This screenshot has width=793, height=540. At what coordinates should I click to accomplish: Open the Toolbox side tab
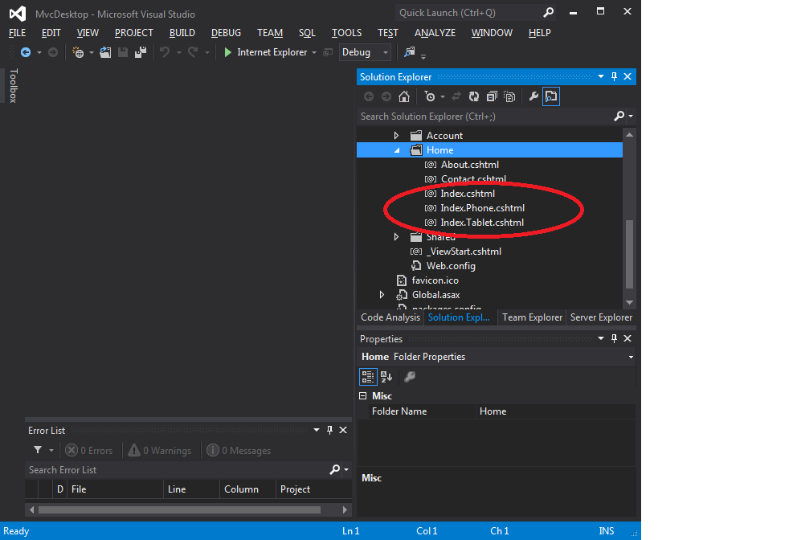(14, 85)
